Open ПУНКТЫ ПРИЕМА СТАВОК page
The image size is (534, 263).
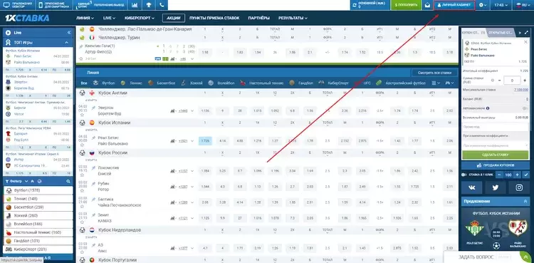pyautogui.click(x=214, y=18)
